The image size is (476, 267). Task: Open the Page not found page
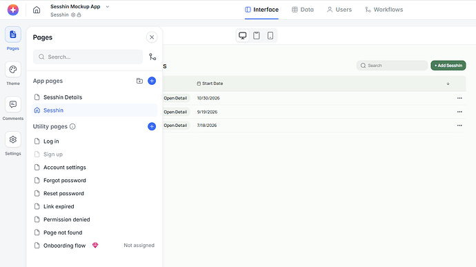click(x=95, y=233)
